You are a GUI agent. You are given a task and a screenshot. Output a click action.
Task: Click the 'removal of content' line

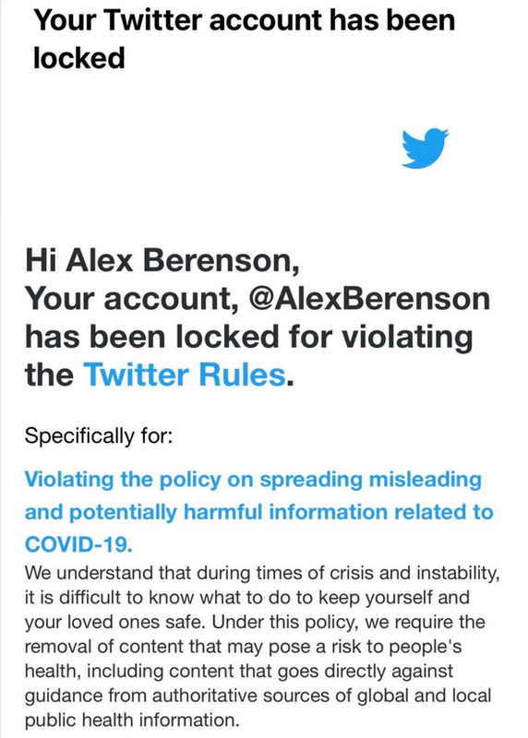click(x=243, y=647)
